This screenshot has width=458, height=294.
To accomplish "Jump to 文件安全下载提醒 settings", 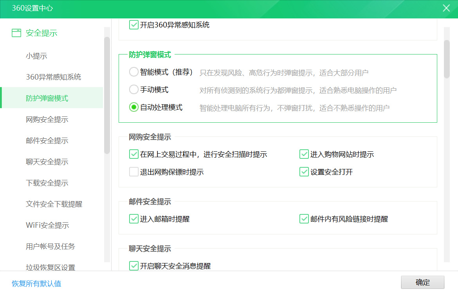I will tap(54, 204).
